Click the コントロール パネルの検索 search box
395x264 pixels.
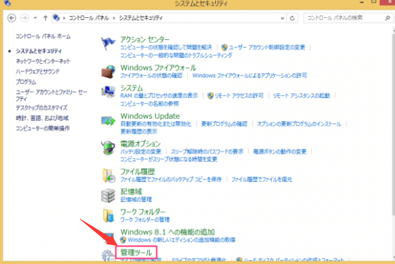(348, 18)
